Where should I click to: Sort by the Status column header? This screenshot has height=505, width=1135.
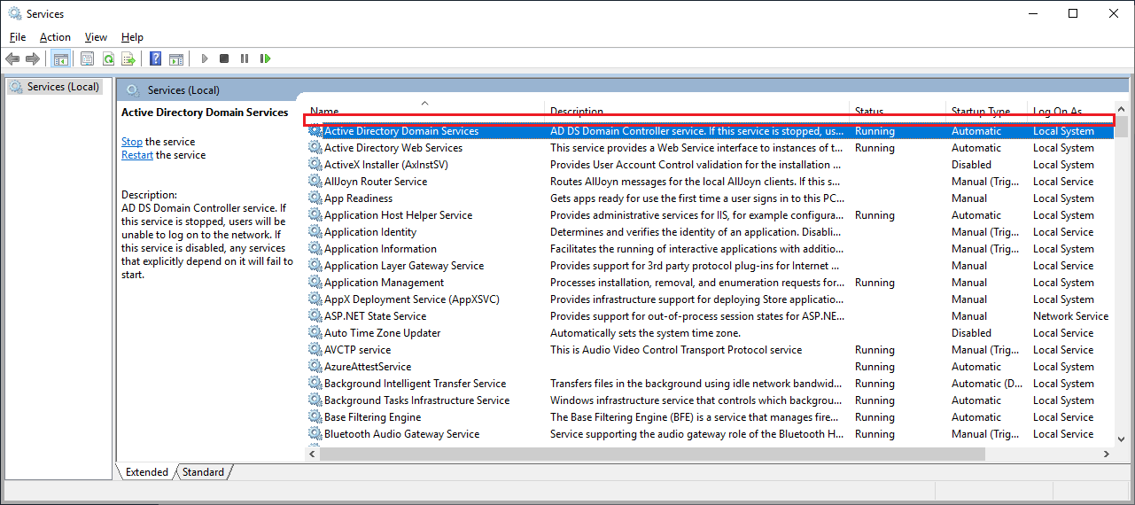coord(897,112)
